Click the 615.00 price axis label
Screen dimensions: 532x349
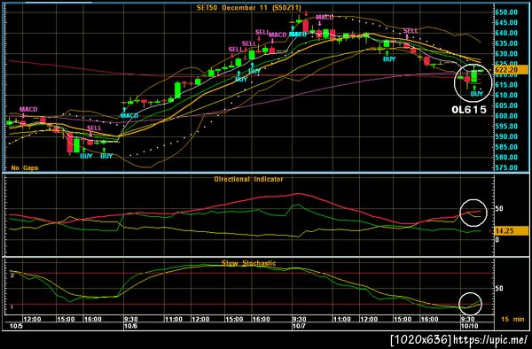pyautogui.click(x=506, y=85)
